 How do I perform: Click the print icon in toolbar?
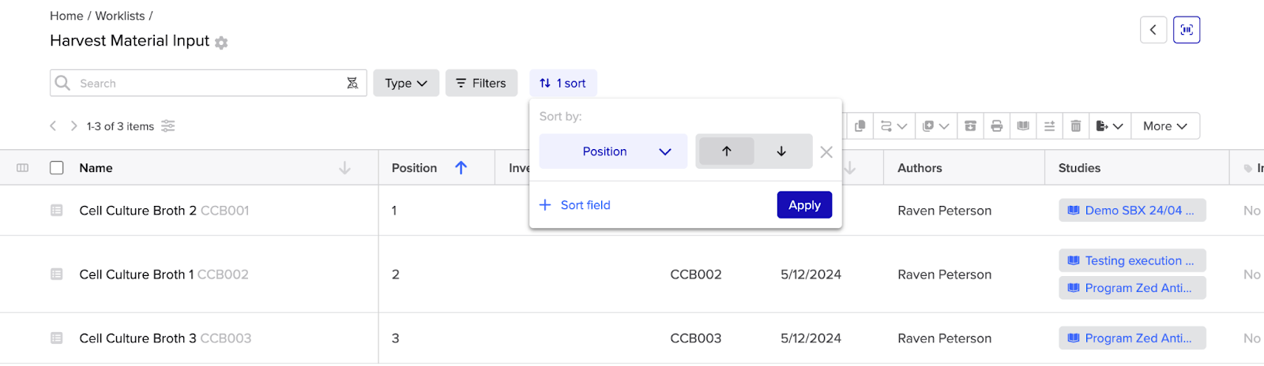click(996, 126)
